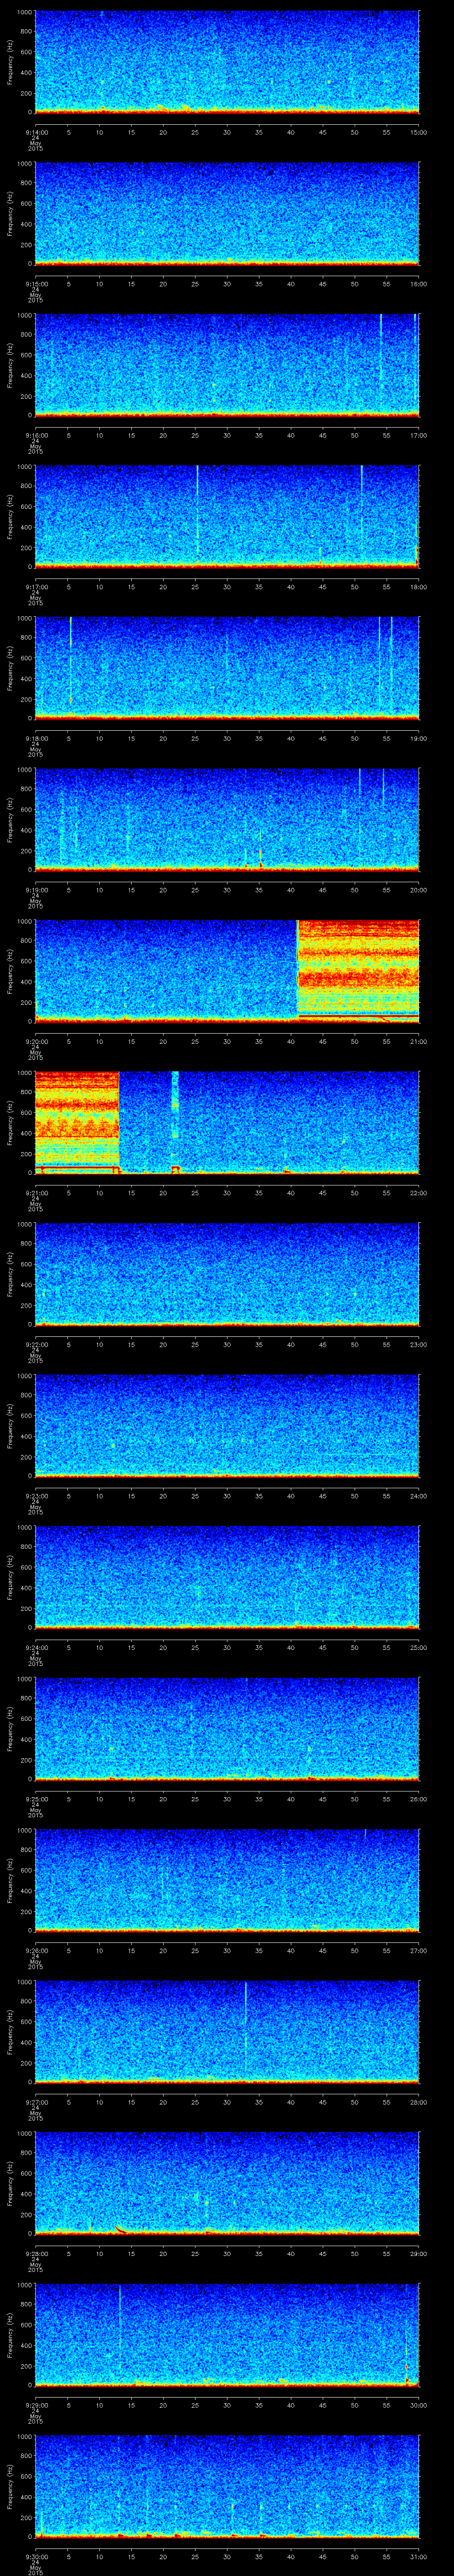Click the 9:29:00 start time label

(x=36, y=2405)
